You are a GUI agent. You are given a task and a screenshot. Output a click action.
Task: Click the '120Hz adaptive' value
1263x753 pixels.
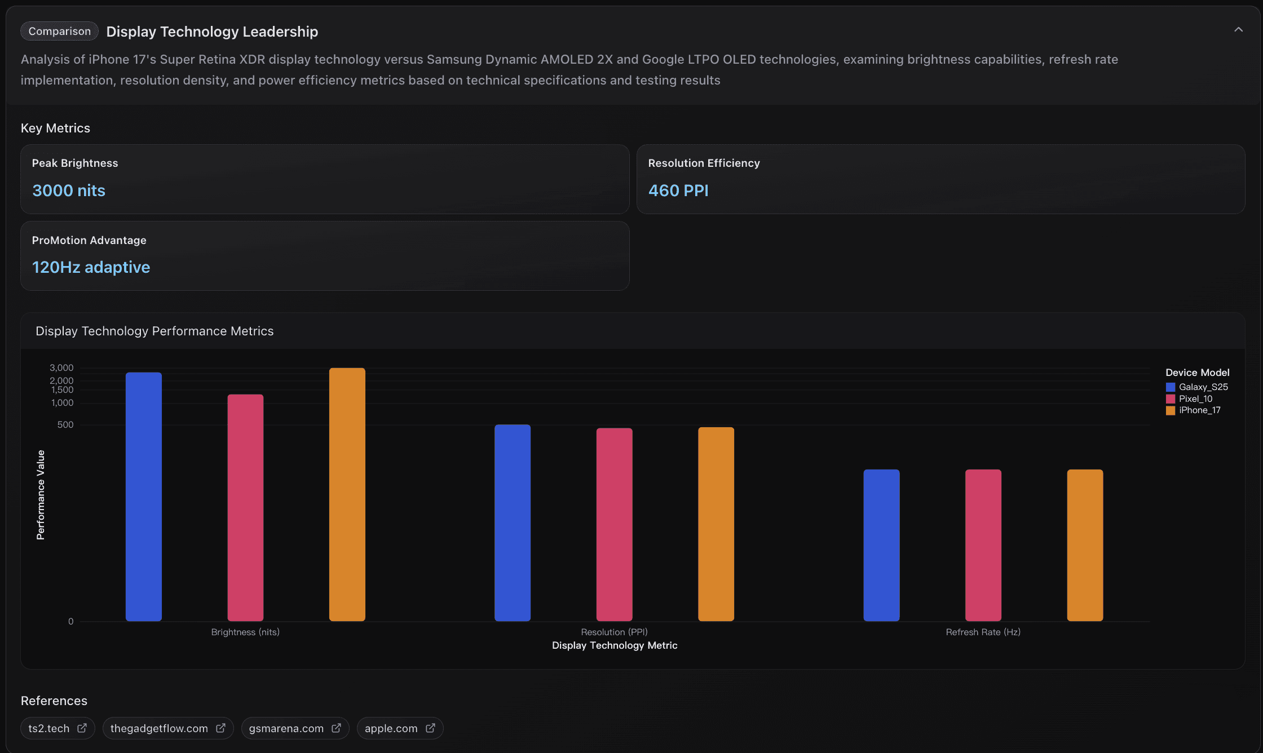(91, 267)
